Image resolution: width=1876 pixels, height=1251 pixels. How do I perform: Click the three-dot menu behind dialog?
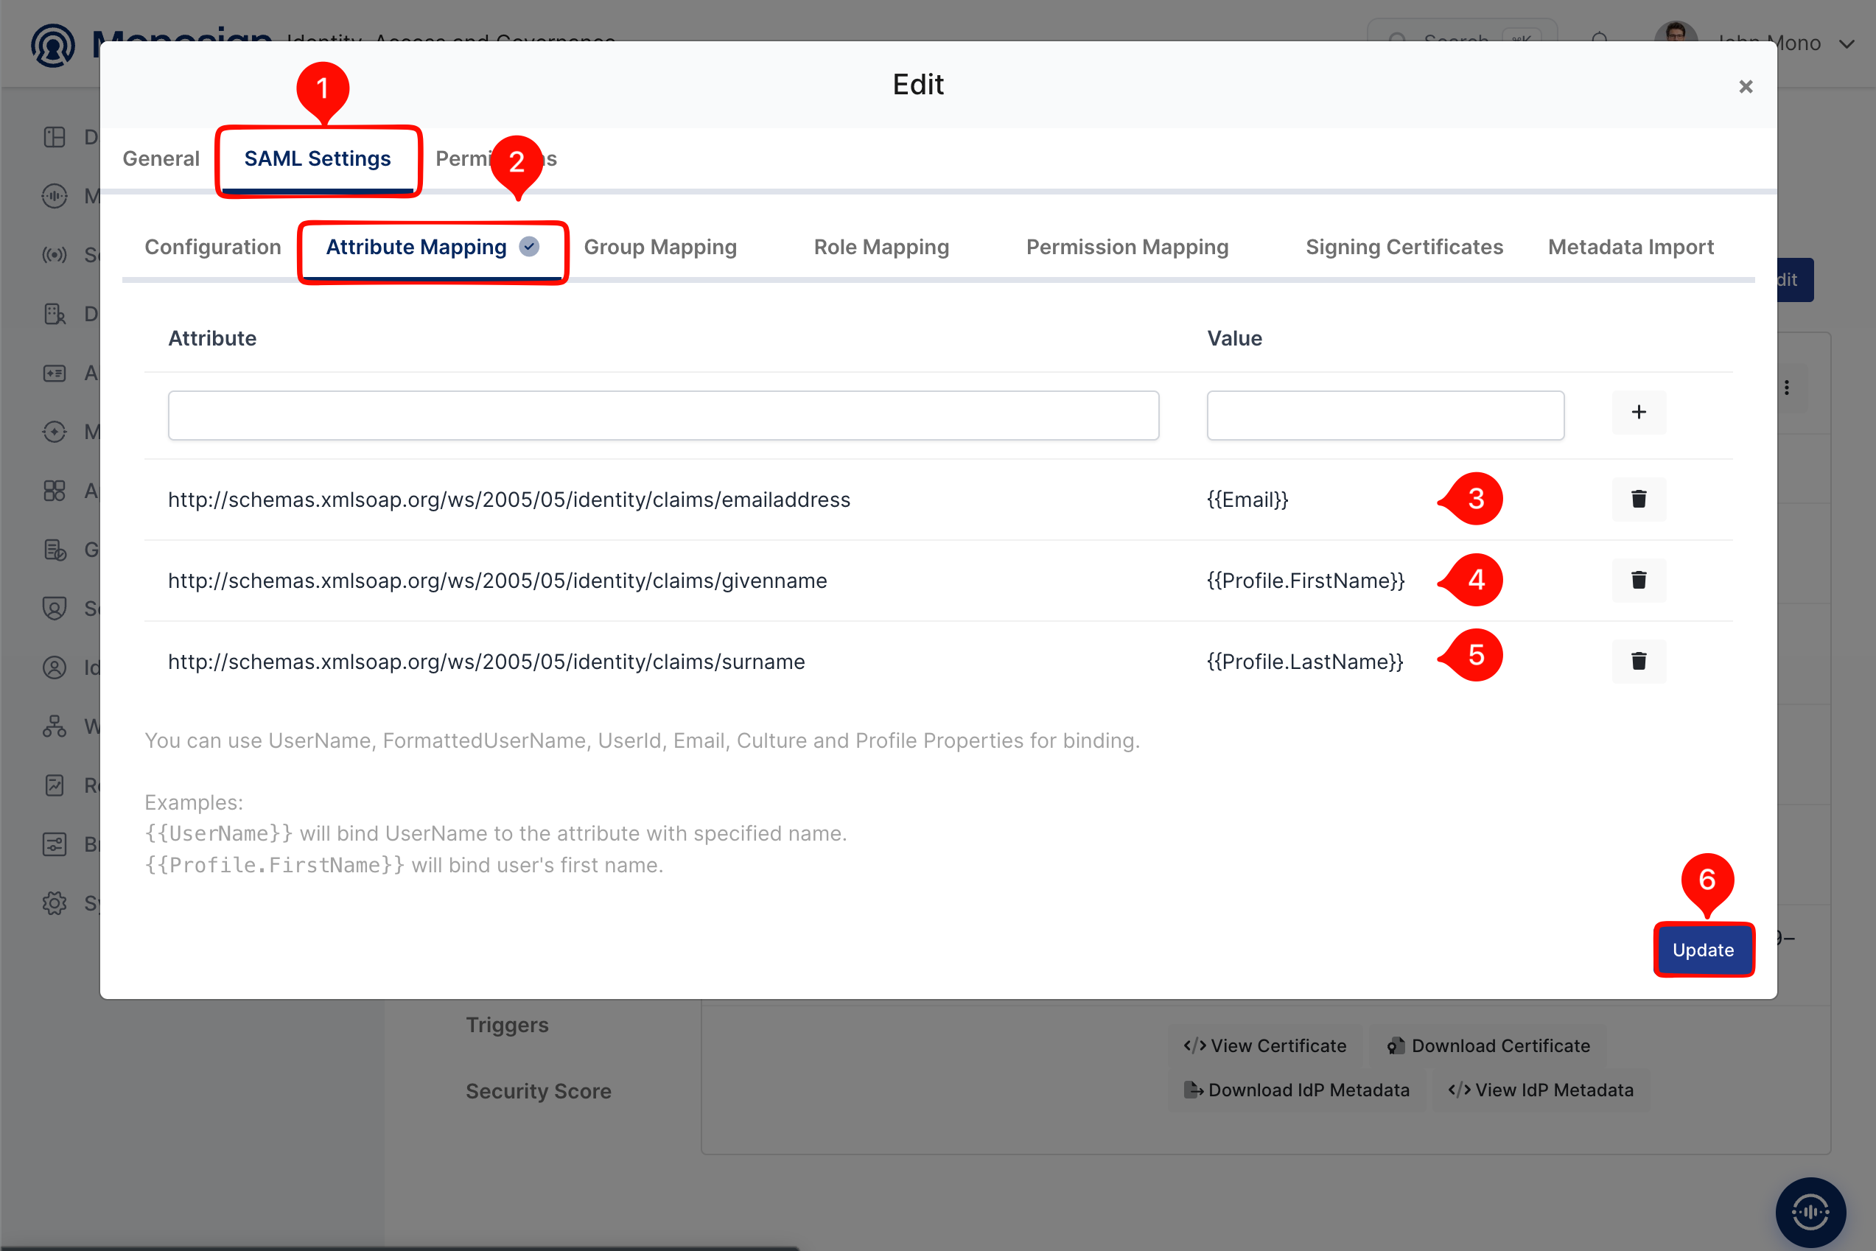pos(1787,388)
